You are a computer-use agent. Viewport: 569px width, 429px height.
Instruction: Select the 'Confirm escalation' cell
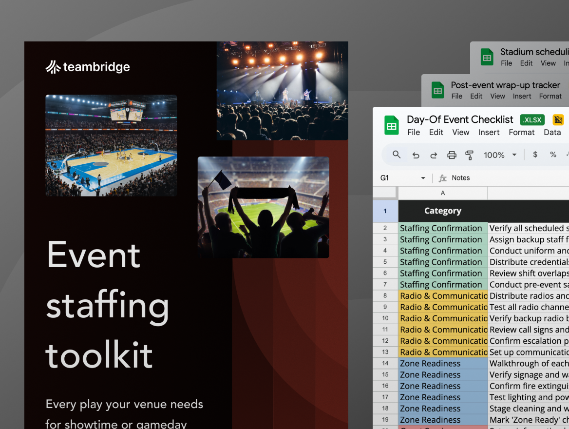pos(529,341)
